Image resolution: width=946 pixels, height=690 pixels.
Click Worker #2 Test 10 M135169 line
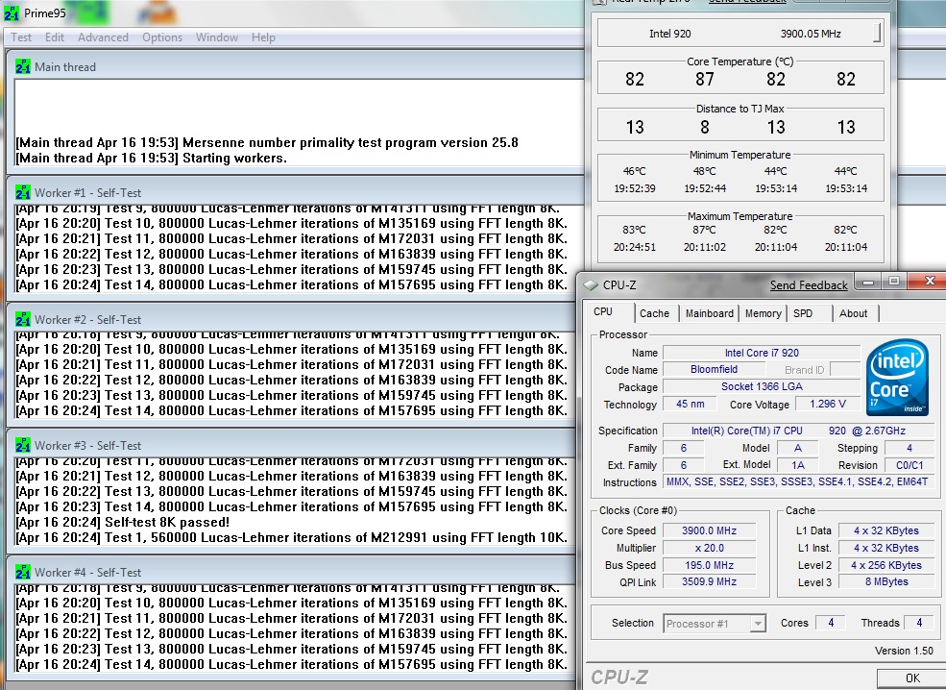point(291,350)
